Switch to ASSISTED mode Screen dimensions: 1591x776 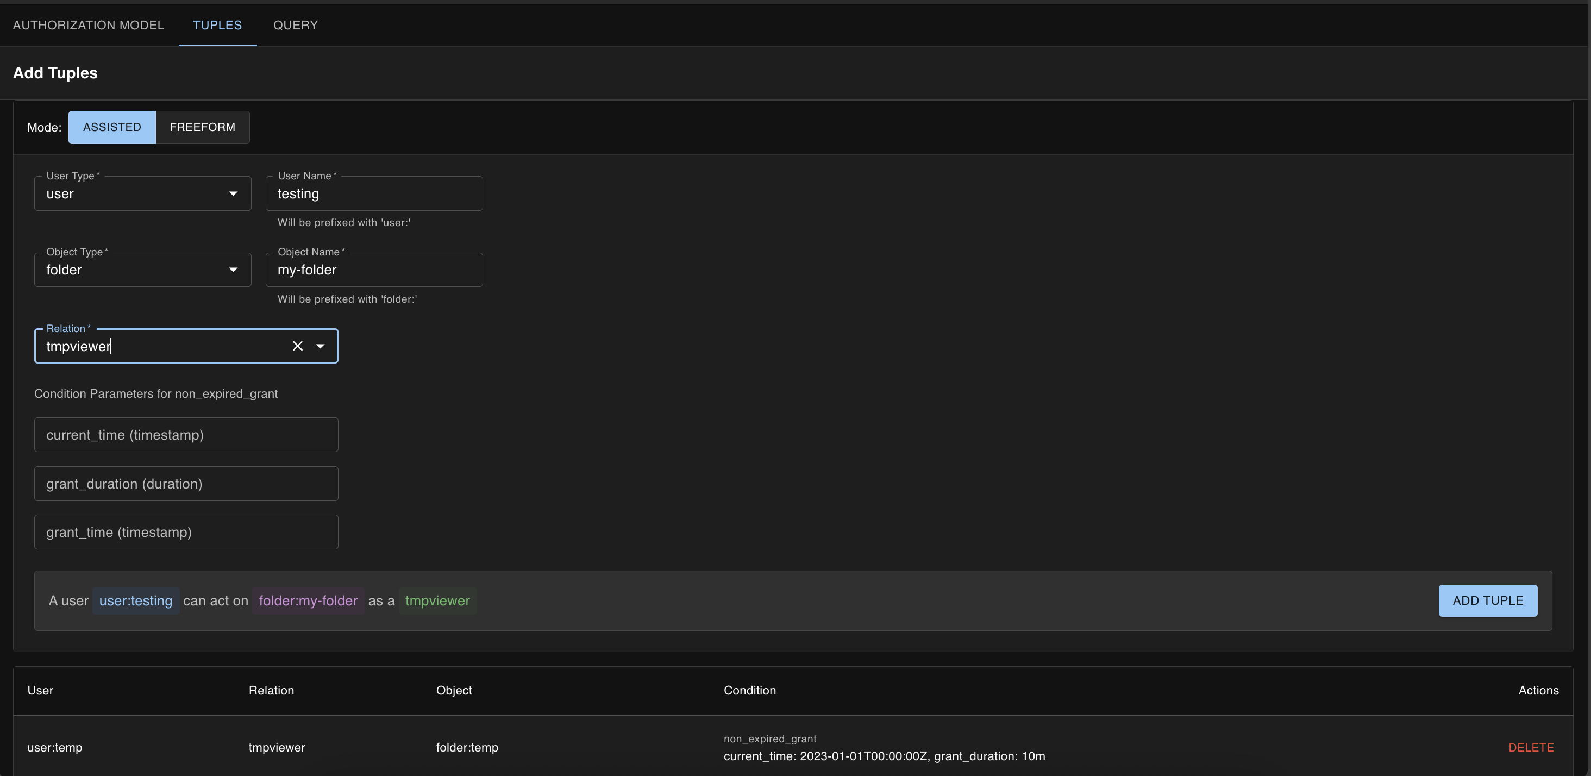pos(112,127)
